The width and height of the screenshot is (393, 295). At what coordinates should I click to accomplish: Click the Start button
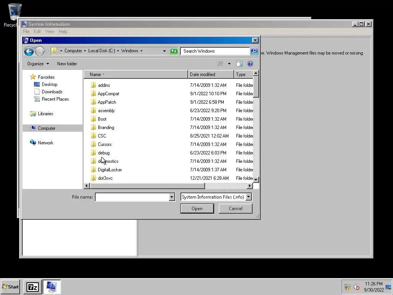click(10, 287)
